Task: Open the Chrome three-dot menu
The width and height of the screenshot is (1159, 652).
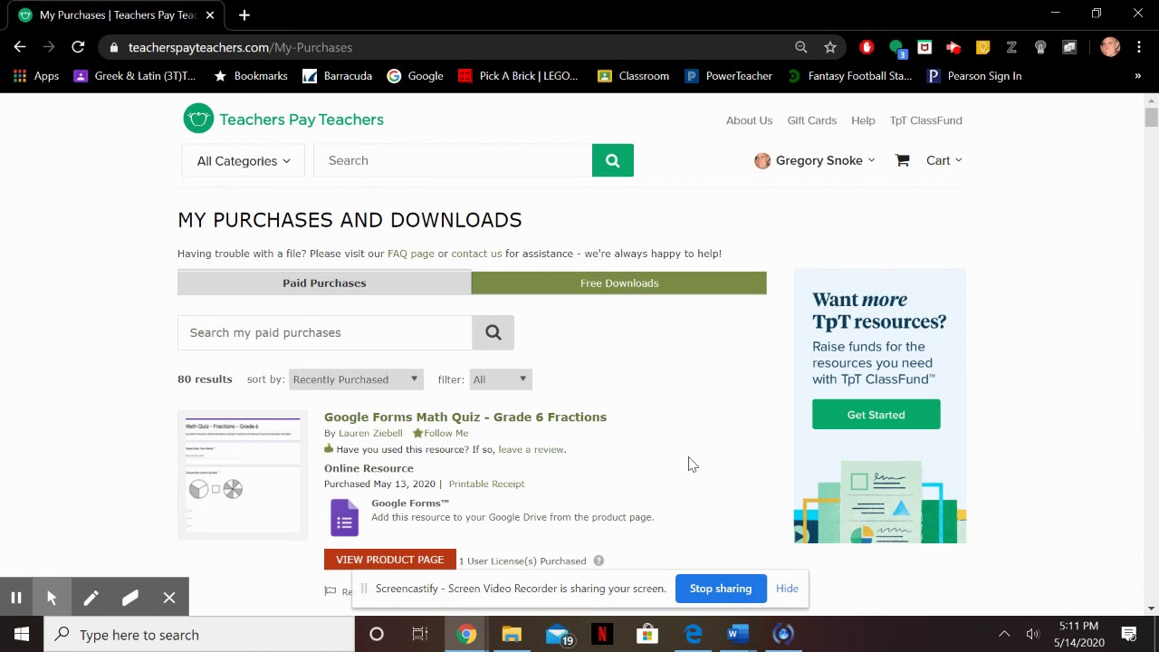Action: 1139,47
